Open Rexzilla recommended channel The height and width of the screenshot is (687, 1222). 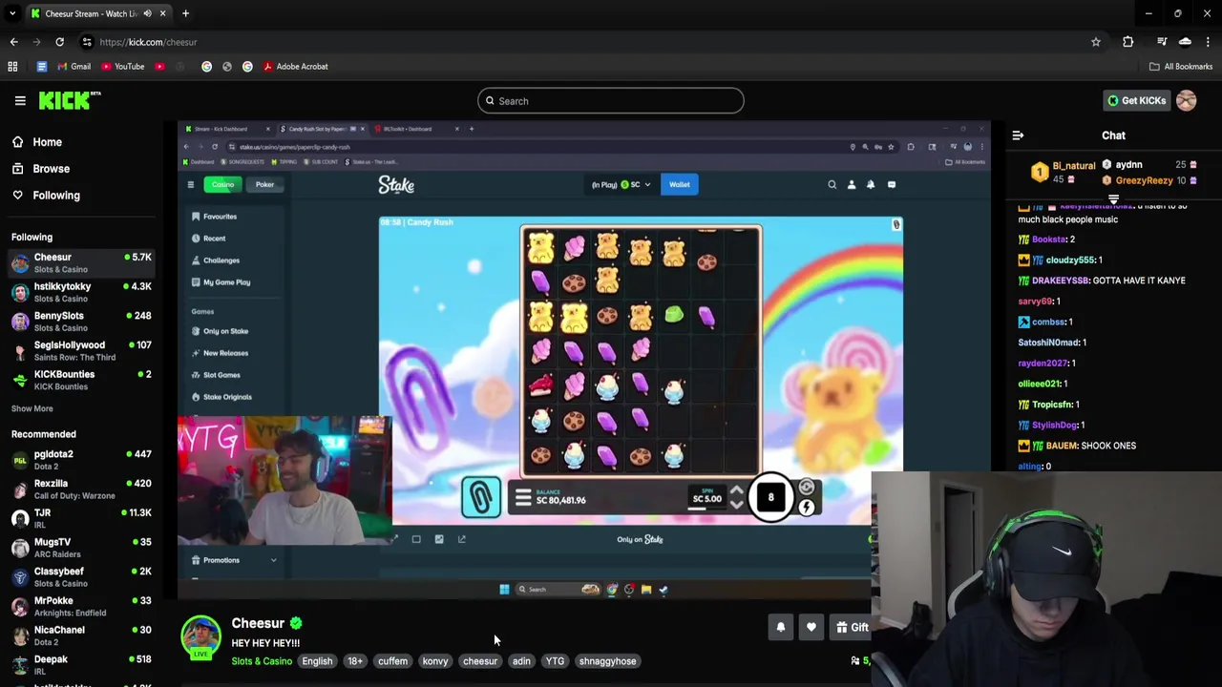(x=81, y=489)
